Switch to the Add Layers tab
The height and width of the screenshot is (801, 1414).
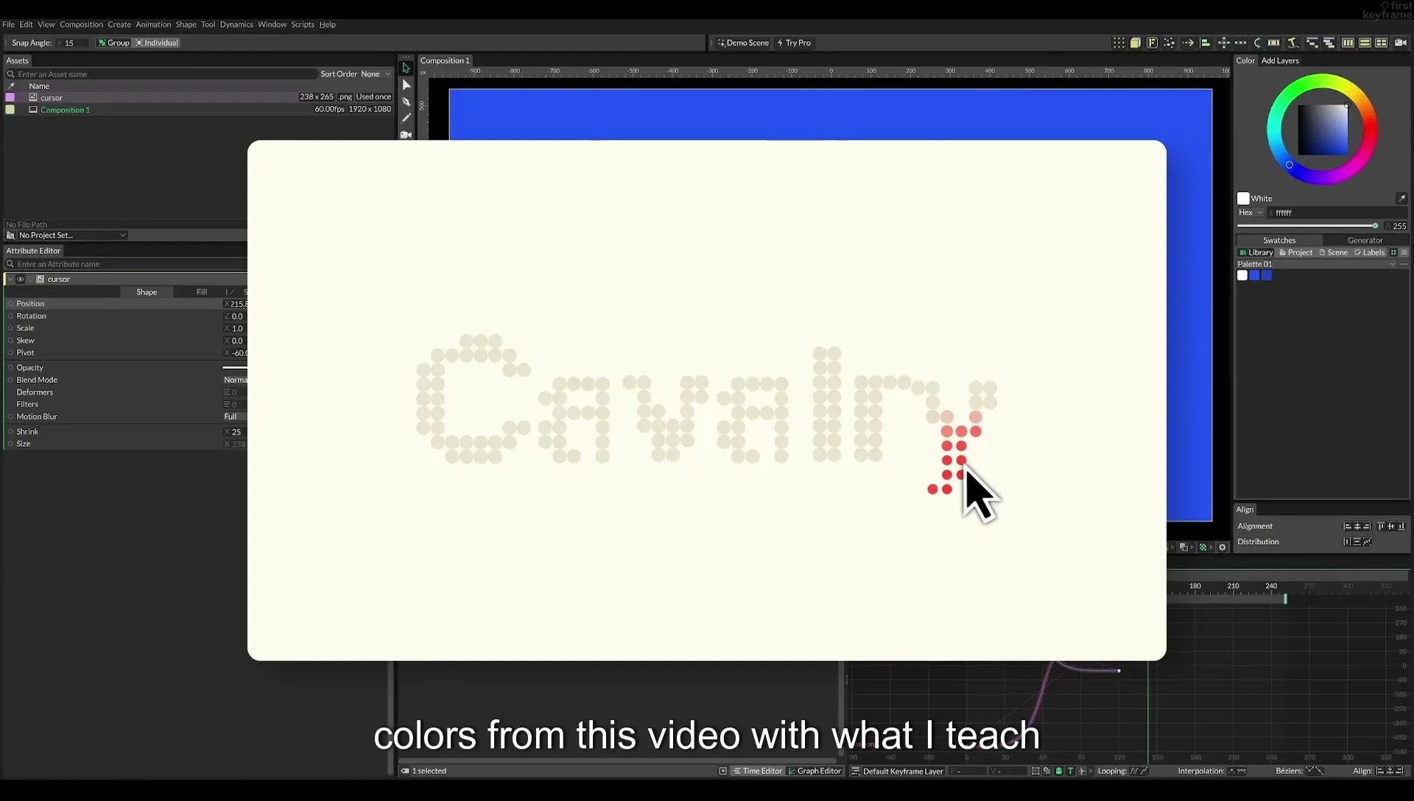[1280, 60]
